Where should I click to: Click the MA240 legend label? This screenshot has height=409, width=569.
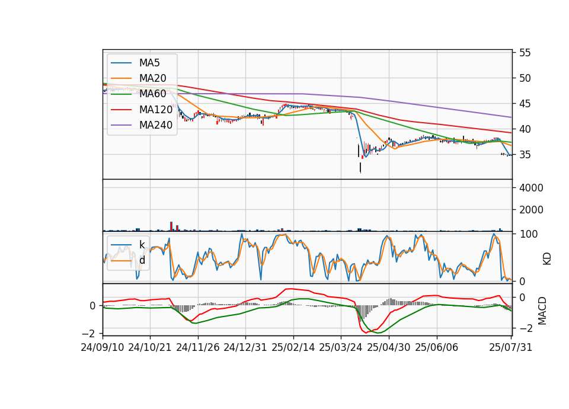click(x=156, y=125)
